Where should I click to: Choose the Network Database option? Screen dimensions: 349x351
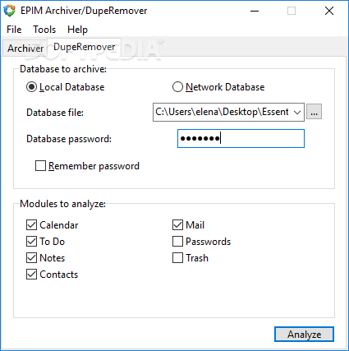177,87
